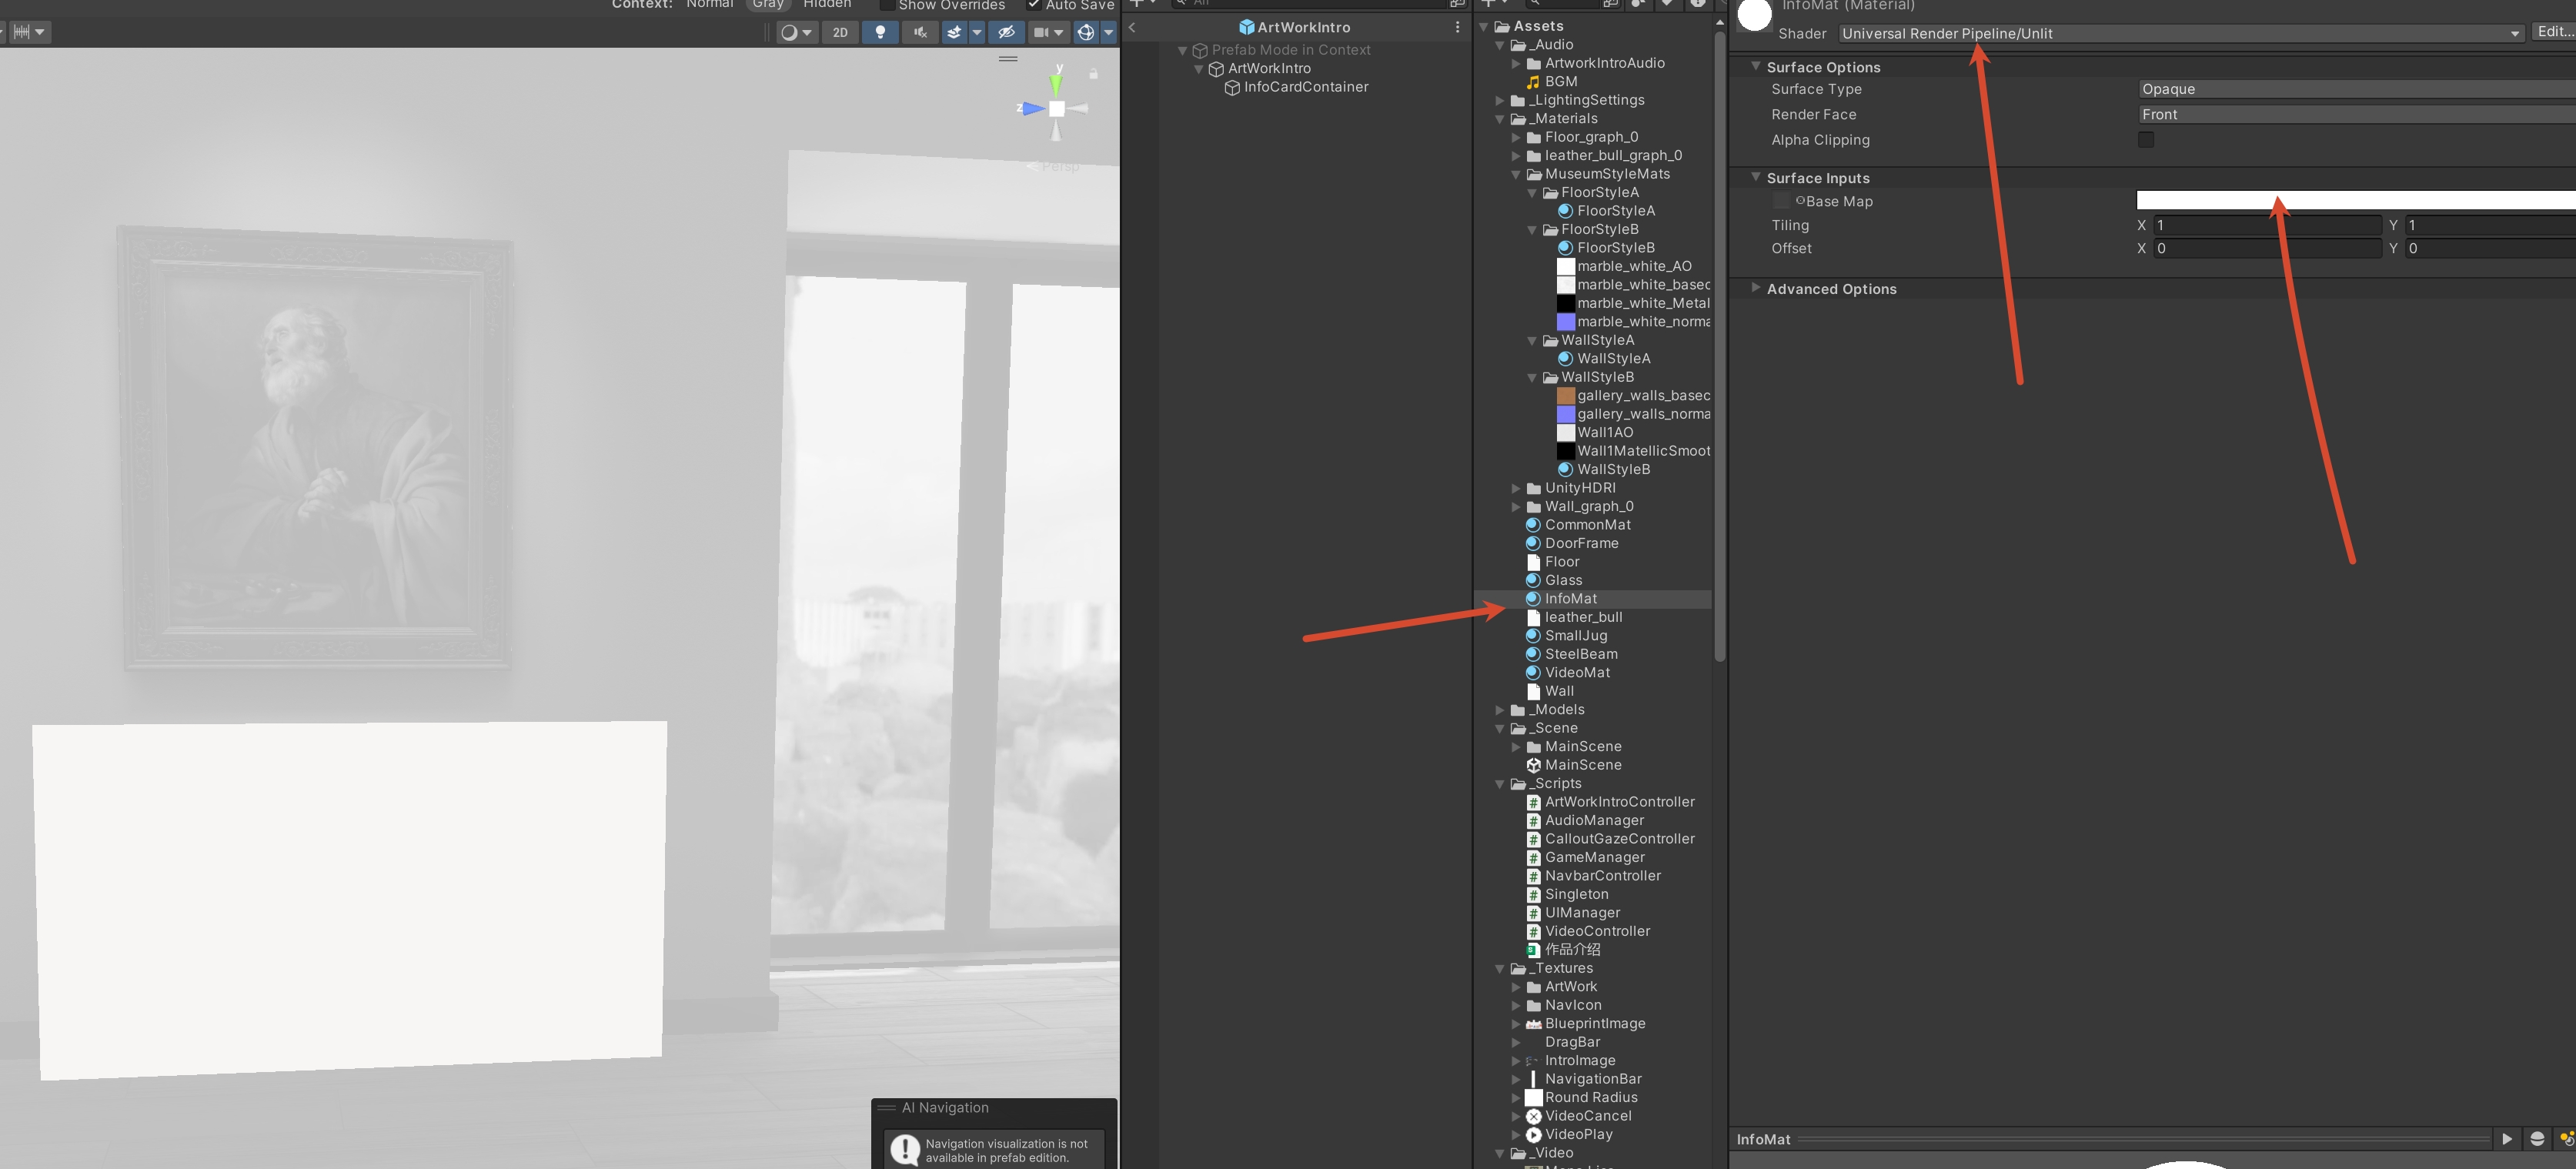
Task: Select the ArtWorkIntroController script
Action: tap(1619, 803)
